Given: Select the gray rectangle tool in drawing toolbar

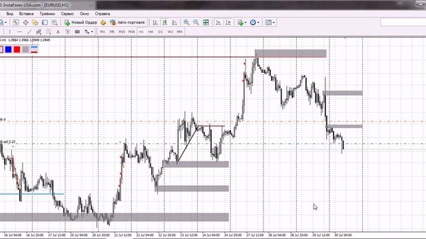Looking at the screenshot, I should click(x=77, y=32).
